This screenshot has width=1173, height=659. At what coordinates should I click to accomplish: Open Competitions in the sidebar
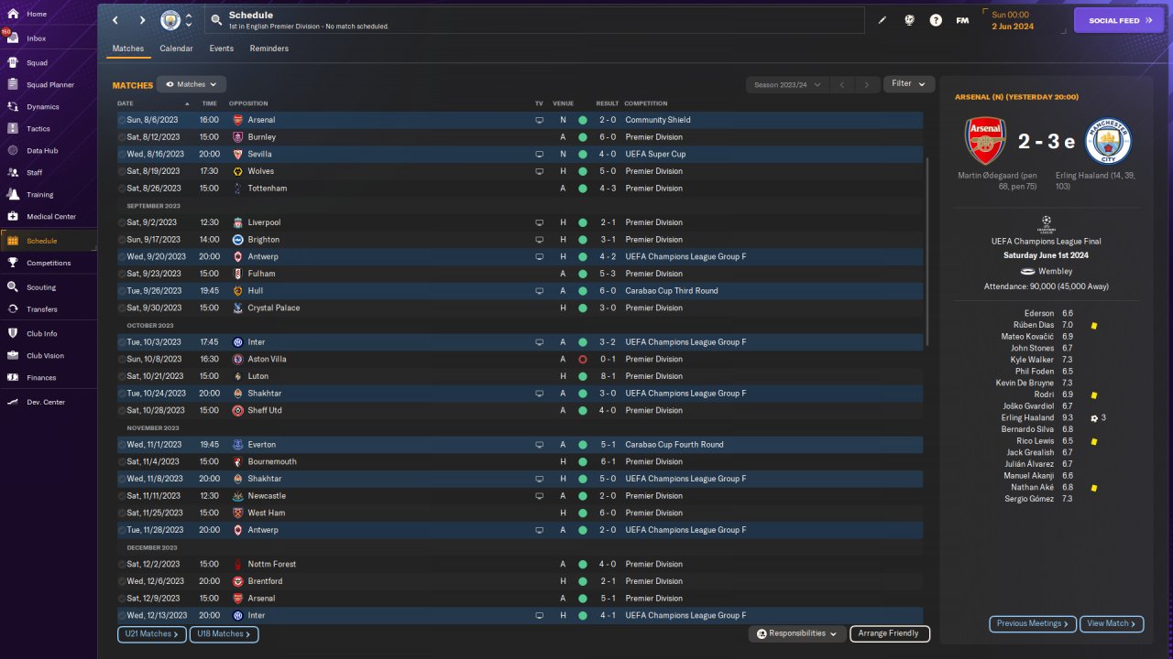[x=49, y=263]
